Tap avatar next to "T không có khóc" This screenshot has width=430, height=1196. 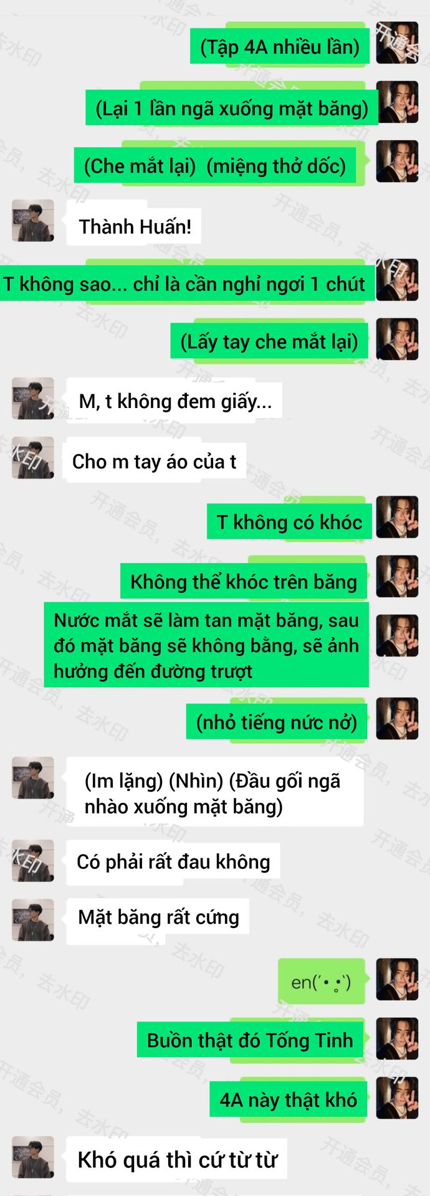click(x=397, y=517)
